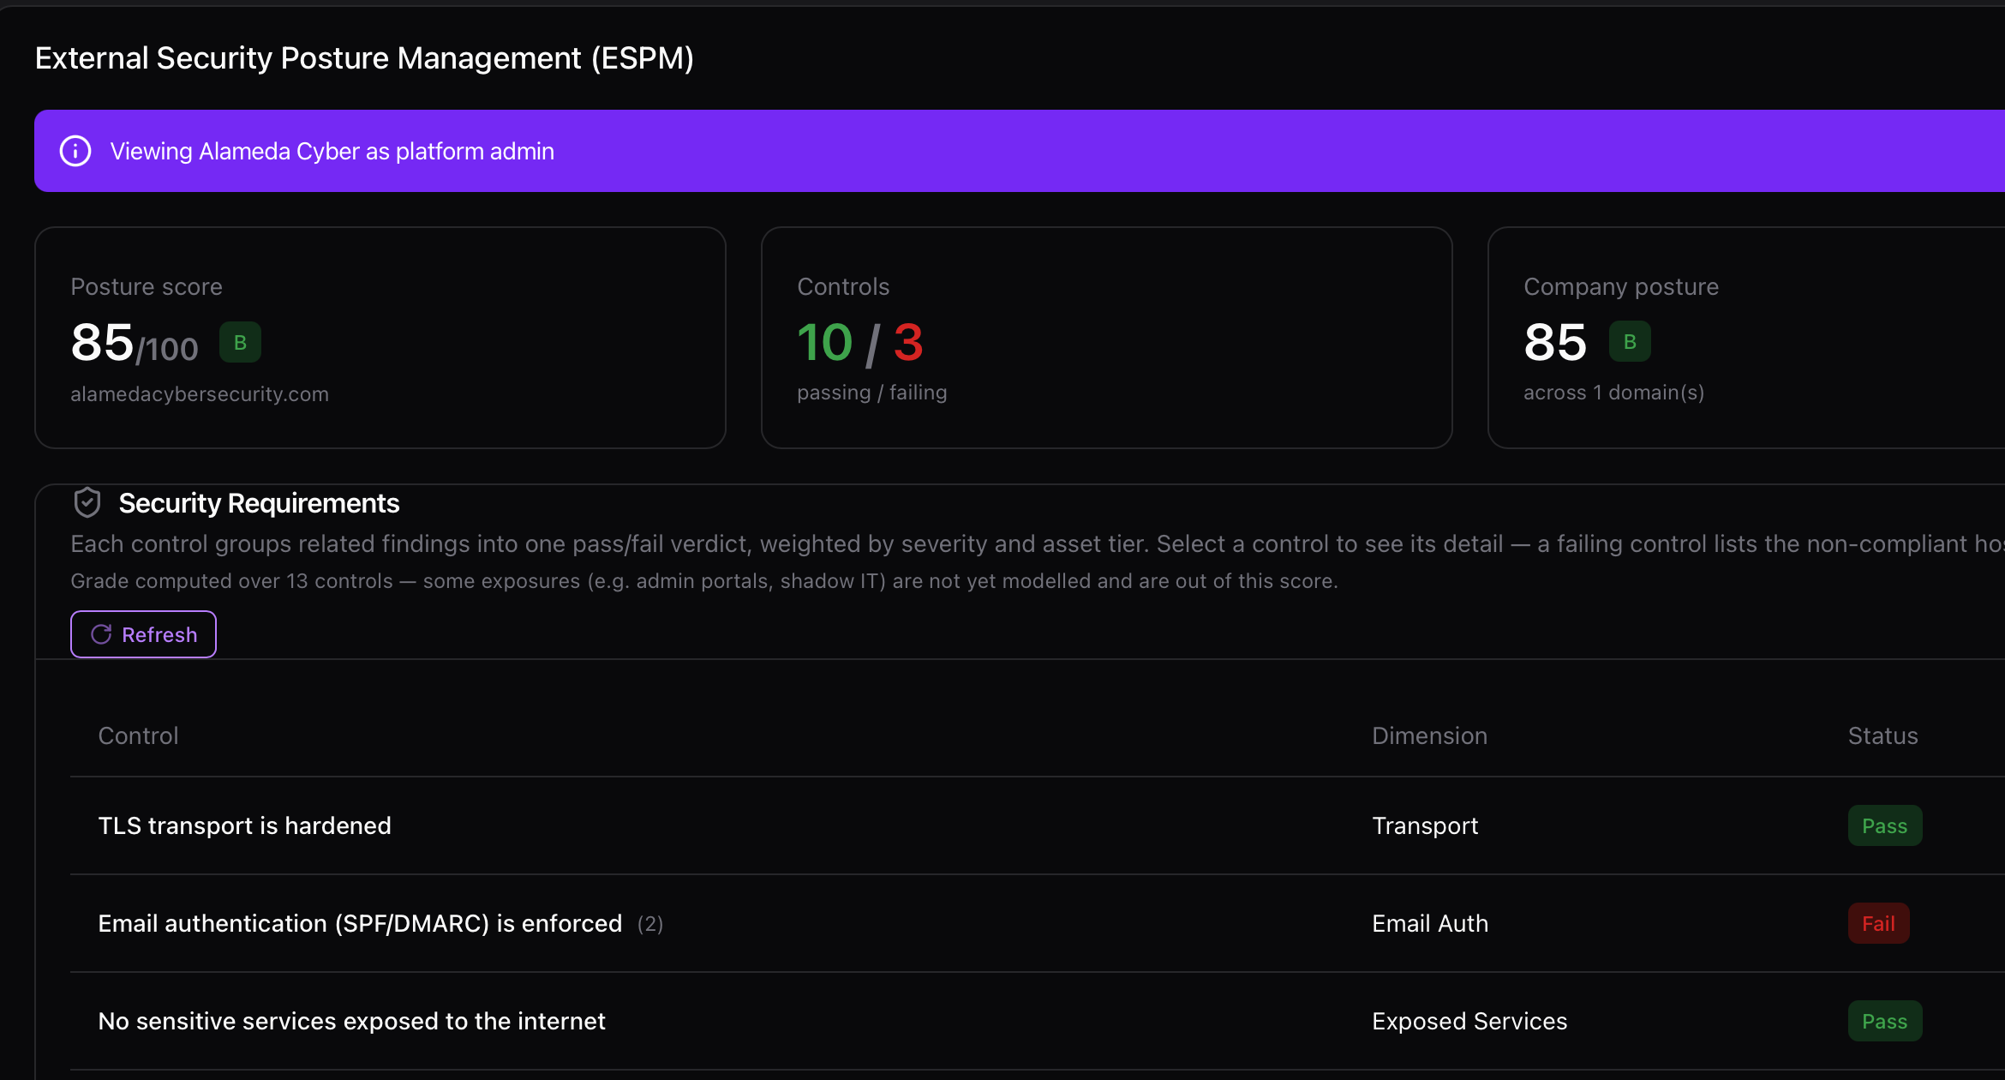Click the Email Auth dimension cell
The width and height of the screenshot is (2005, 1080).
click(1430, 923)
